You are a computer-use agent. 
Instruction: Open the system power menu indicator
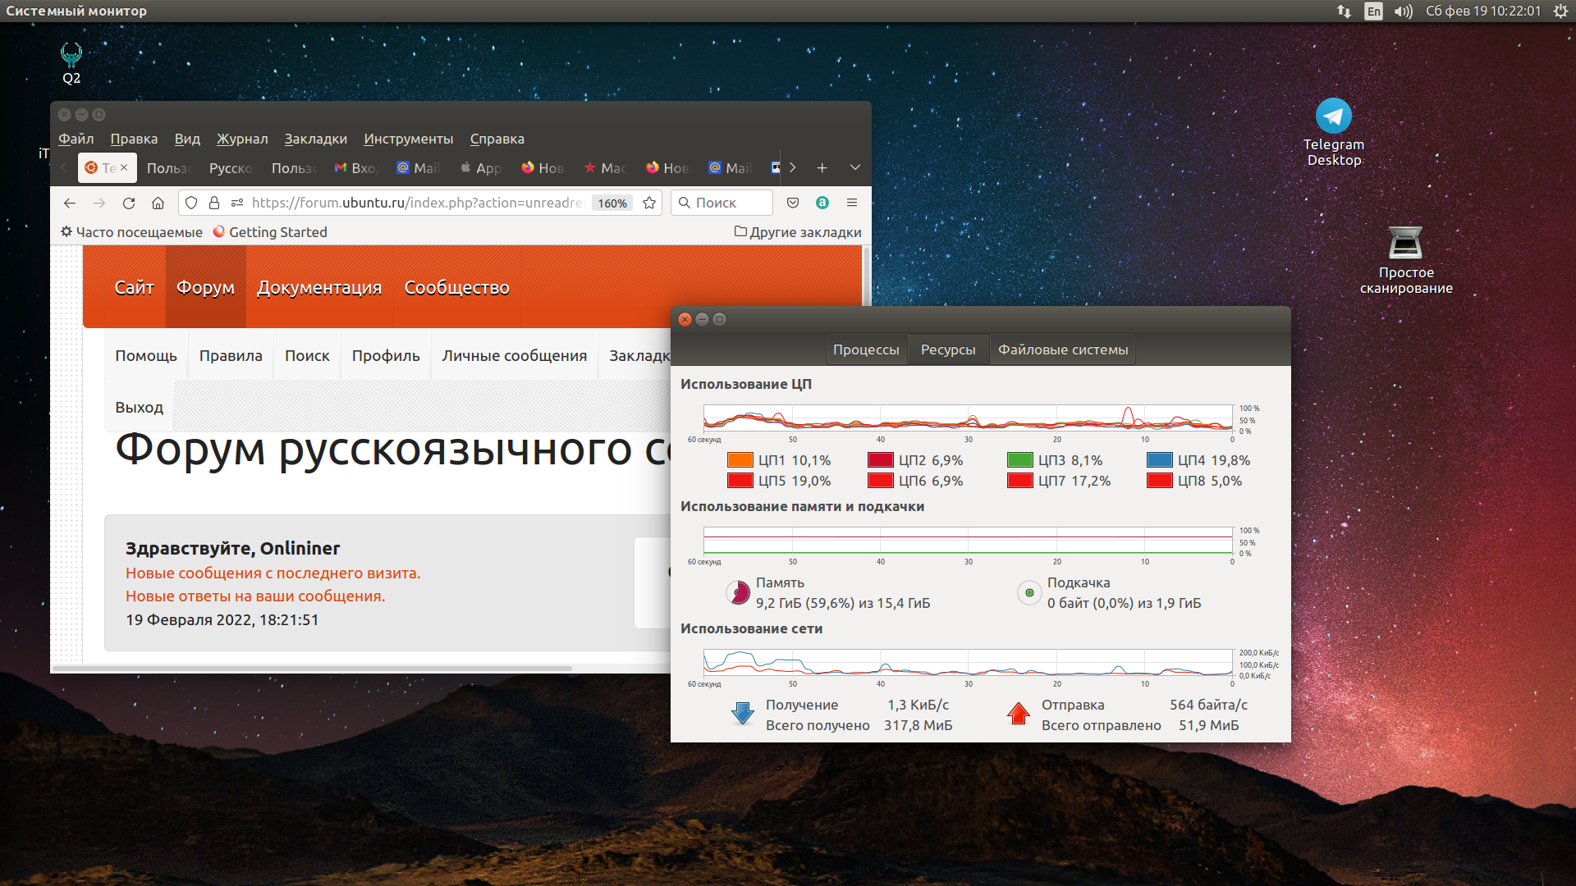tap(1560, 11)
